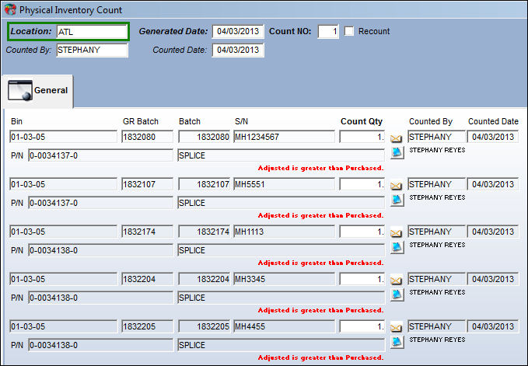
Task: Edit Count Qty for S/N MH4455
Action: 362,326
